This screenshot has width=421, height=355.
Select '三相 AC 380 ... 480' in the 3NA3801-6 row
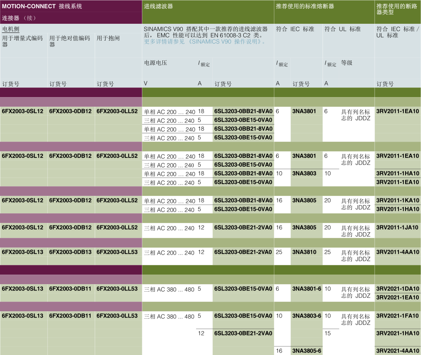pos(169,290)
